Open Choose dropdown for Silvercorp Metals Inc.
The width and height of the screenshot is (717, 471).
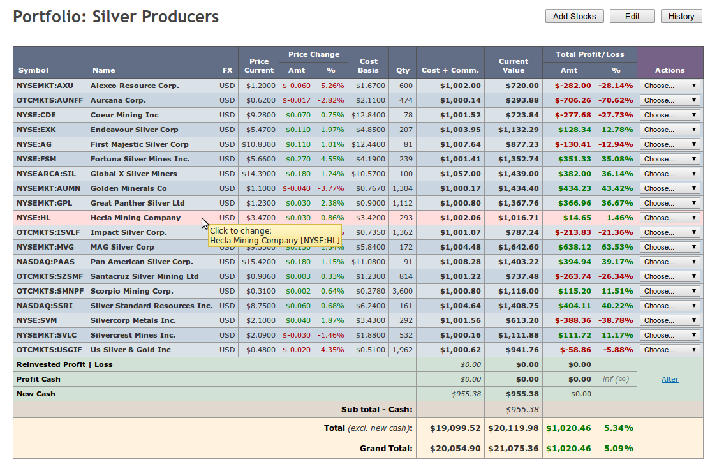670,320
